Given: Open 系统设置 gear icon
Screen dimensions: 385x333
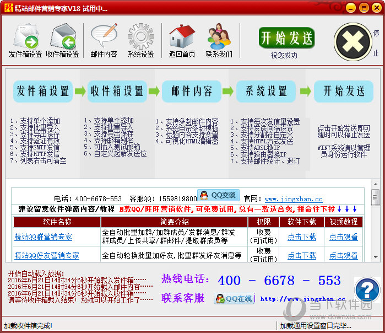Looking at the screenshot, I should click(140, 41).
